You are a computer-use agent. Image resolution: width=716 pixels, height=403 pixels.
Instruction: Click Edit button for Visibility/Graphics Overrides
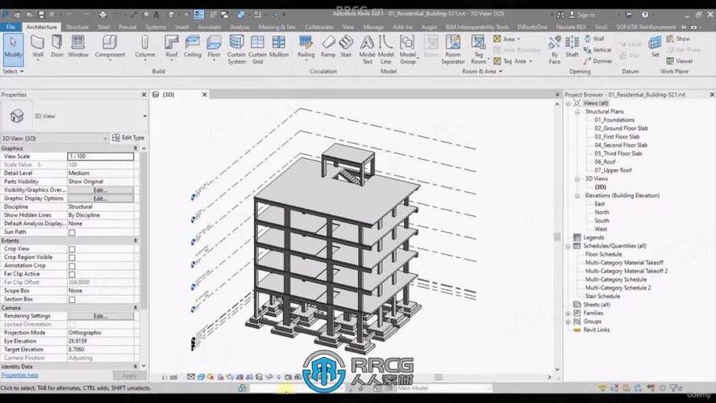100,190
